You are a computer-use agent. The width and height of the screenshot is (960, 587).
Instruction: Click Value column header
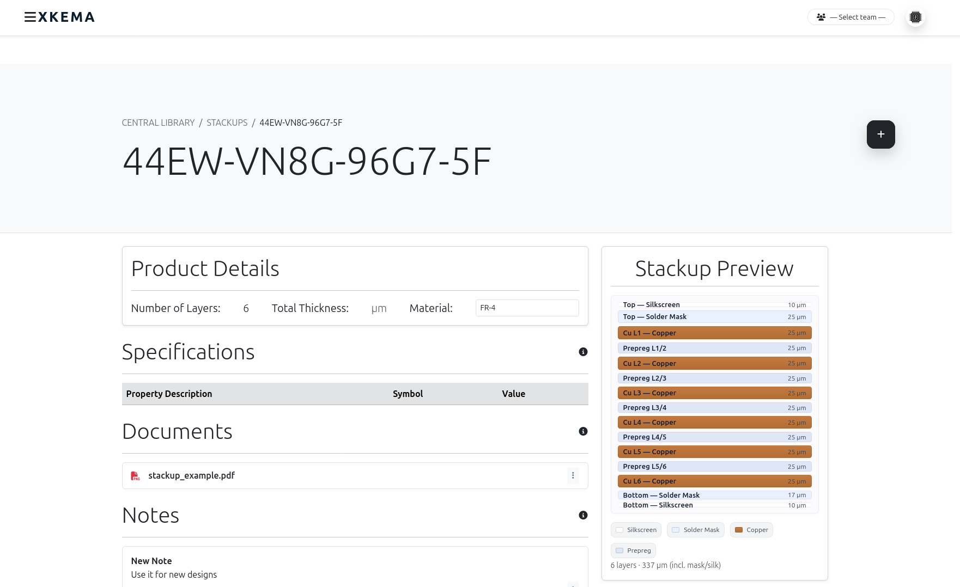513,394
